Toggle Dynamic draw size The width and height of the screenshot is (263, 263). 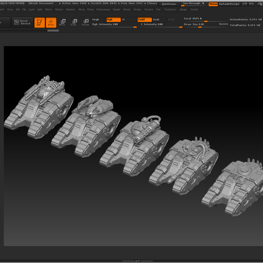(223, 24)
